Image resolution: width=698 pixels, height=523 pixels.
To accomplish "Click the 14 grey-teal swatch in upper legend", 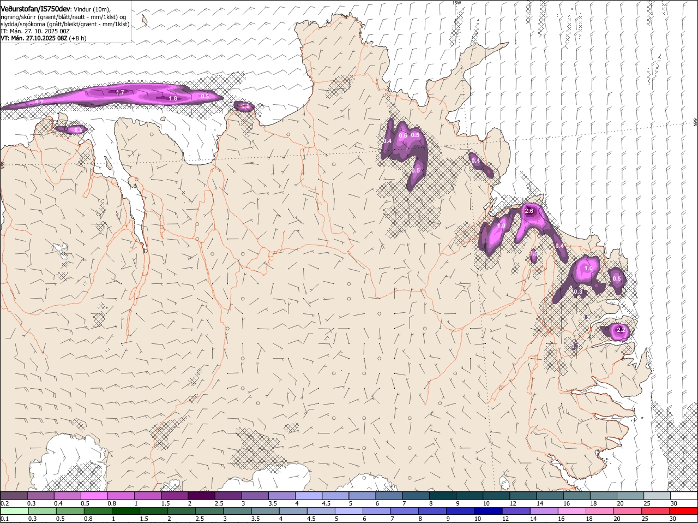I will (549, 496).
